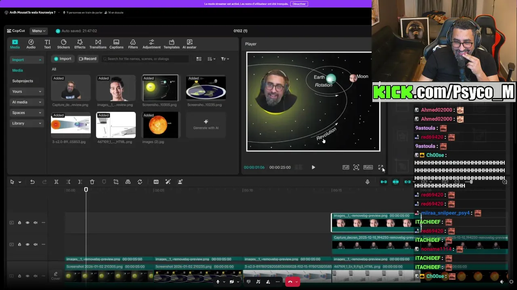Click the red hang up call button

[x=290, y=282]
